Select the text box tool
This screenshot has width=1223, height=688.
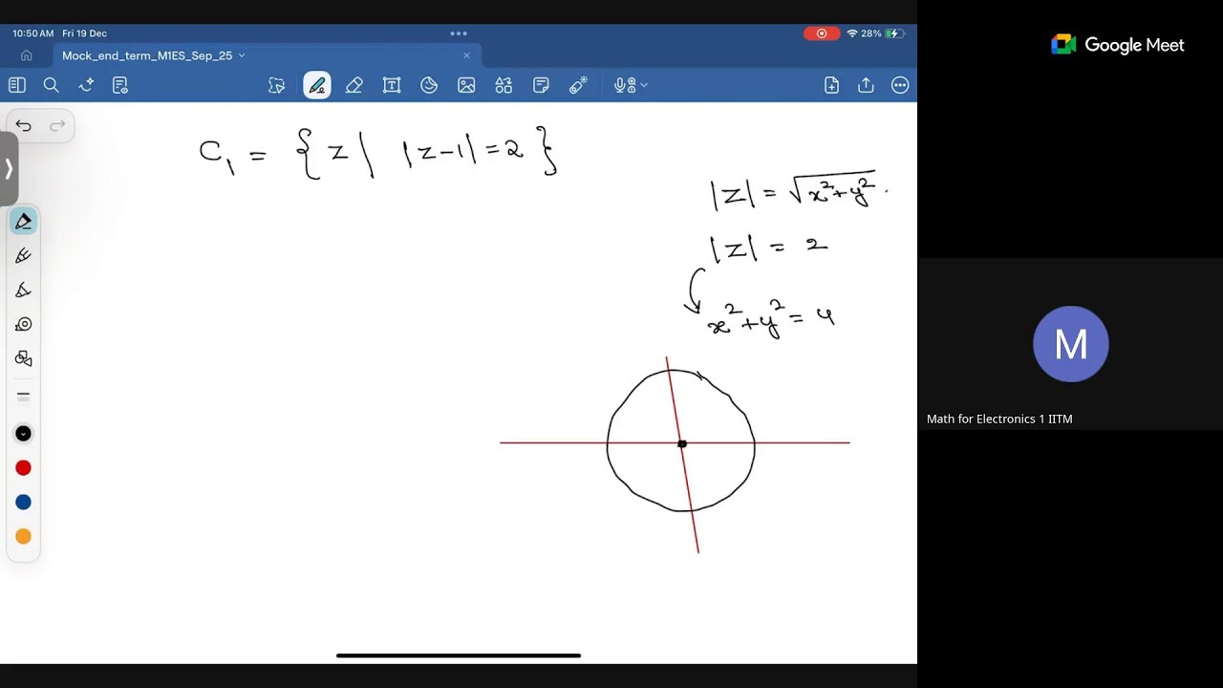tap(392, 85)
